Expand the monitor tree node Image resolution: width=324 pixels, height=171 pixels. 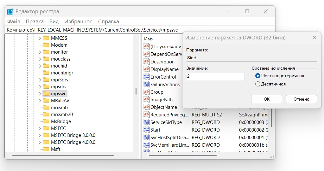point(40,52)
